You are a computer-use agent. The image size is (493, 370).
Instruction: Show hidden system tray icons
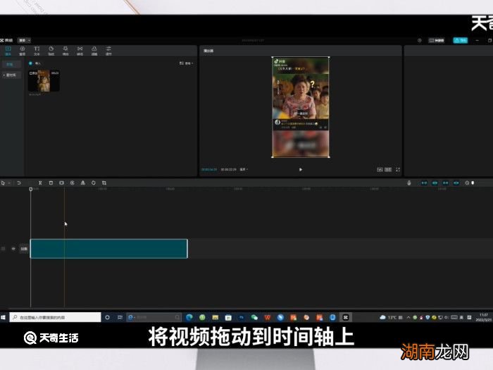coord(408,317)
